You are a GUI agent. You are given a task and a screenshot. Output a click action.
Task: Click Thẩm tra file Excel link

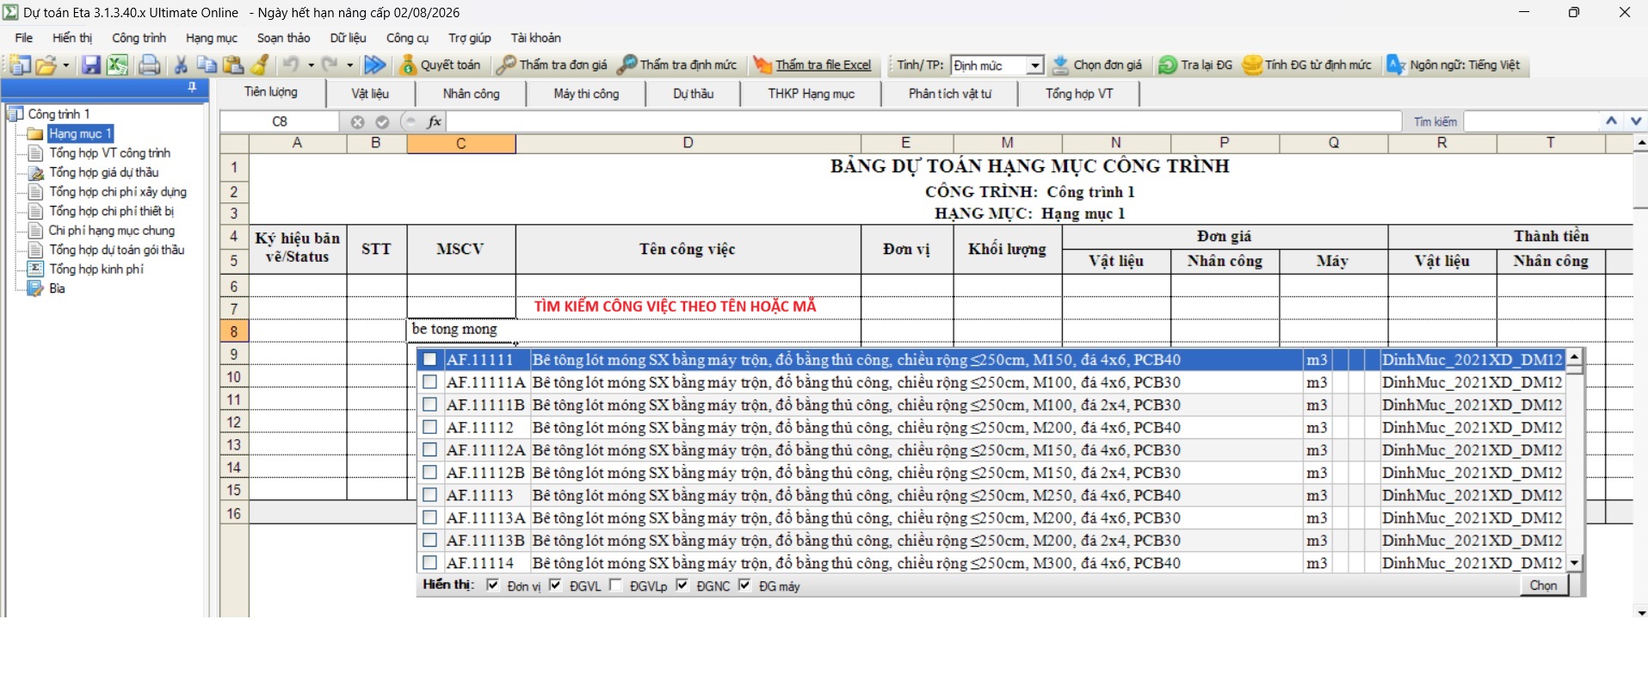click(823, 65)
